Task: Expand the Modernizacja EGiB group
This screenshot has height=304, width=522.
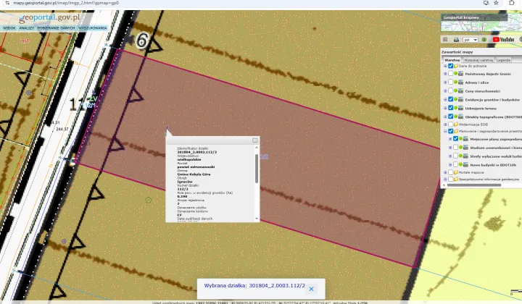Action: 445,124
